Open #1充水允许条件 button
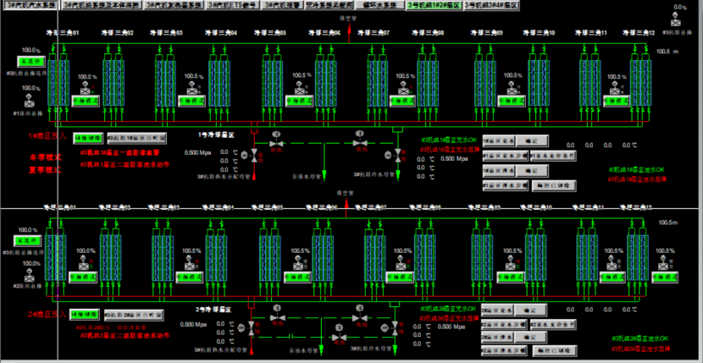703x363 pixels. pos(553,157)
